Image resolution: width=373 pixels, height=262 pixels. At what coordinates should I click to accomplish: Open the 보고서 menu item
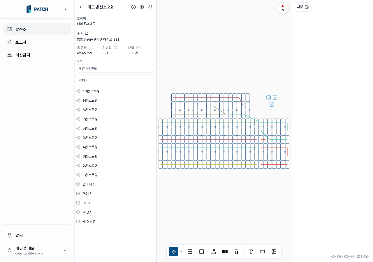(21, 42)
